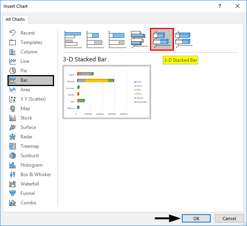The height and width of the screenshot is (226, 247).
Task: Select the Line label in list
Action: point(25,61)
